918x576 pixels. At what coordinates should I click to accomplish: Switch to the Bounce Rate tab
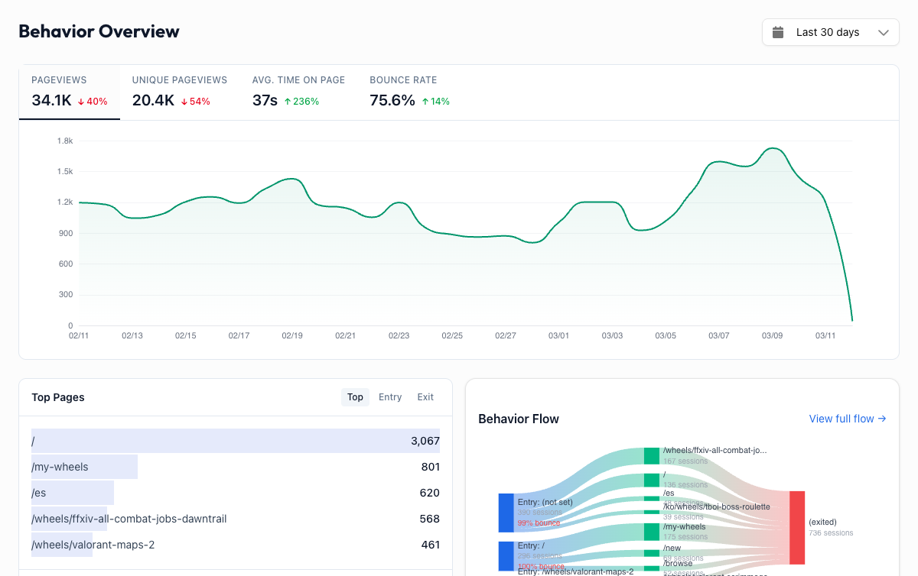coord(409,92)
